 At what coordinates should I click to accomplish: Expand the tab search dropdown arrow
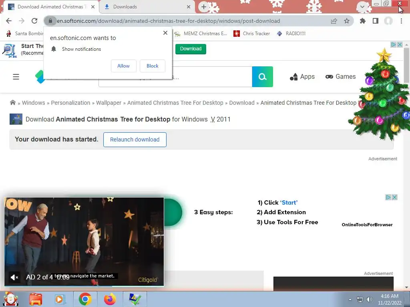362,7
